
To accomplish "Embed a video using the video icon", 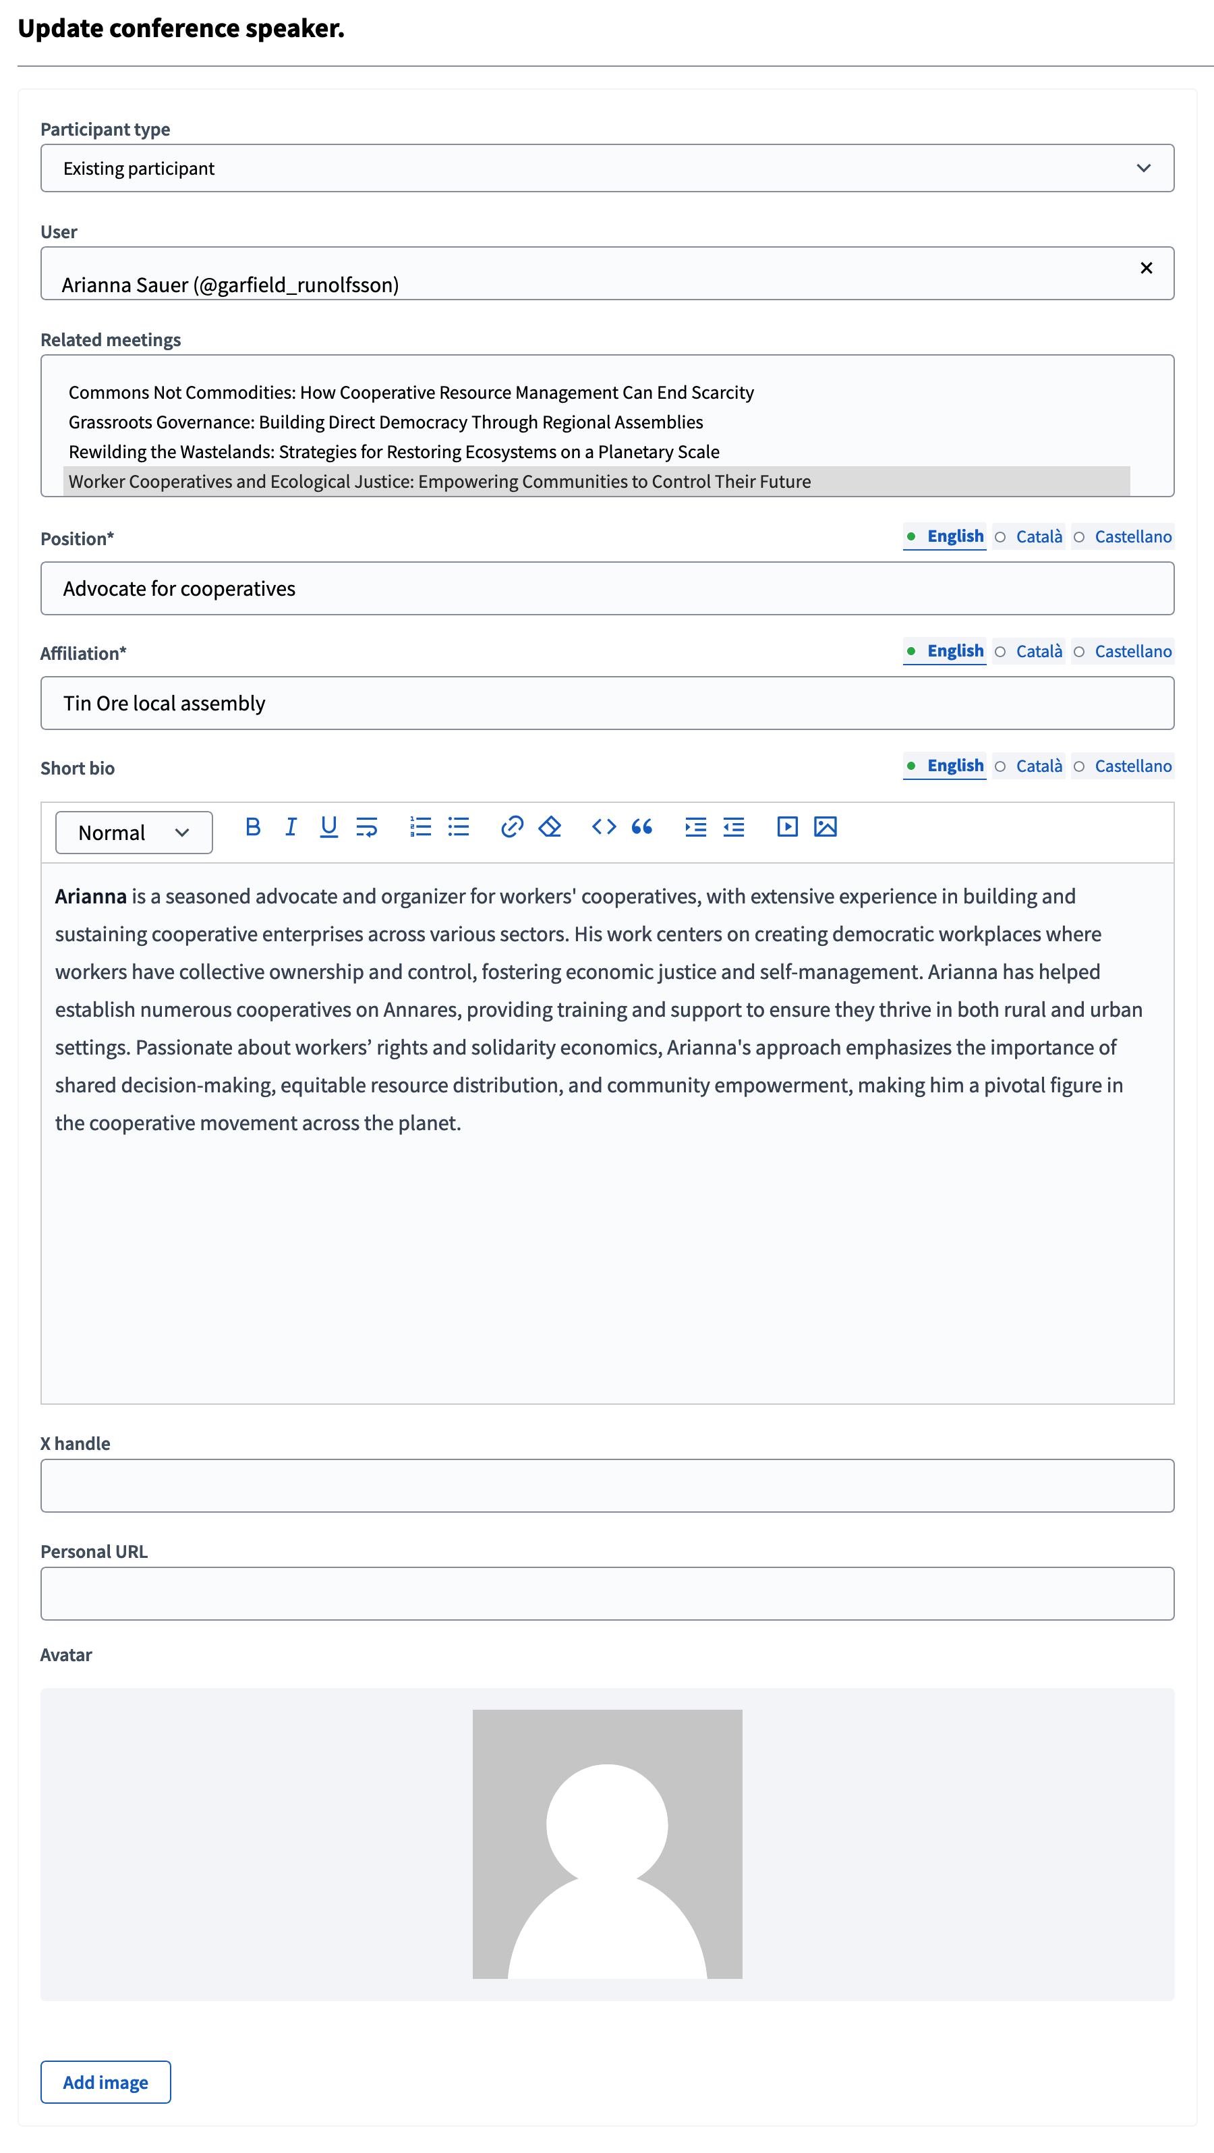I will pyautogui.click(x=787, y=827).
